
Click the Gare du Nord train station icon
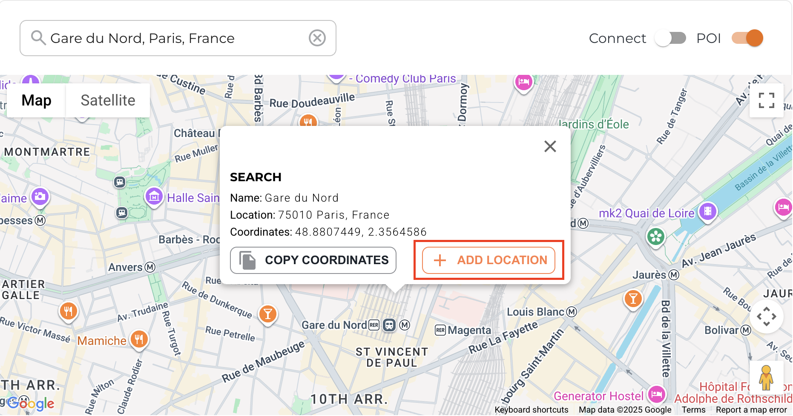(389, 325)
